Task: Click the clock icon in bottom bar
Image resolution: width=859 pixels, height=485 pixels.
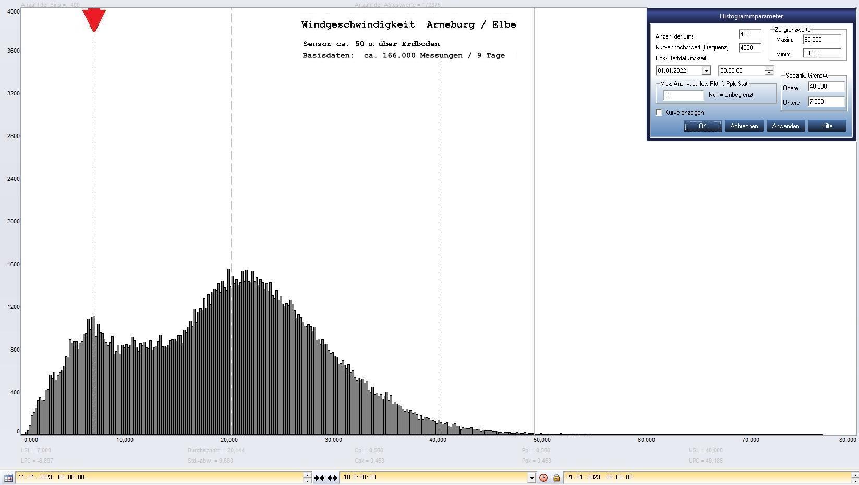Action: pyautogui.click(x=543, y=478)
